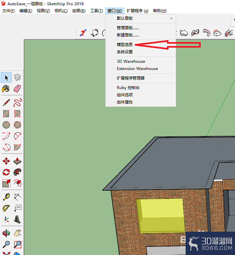Open 3D Warehouse menu entry
Screen dimensions: 235x255
pyautogui.click(x=141, y=61)
